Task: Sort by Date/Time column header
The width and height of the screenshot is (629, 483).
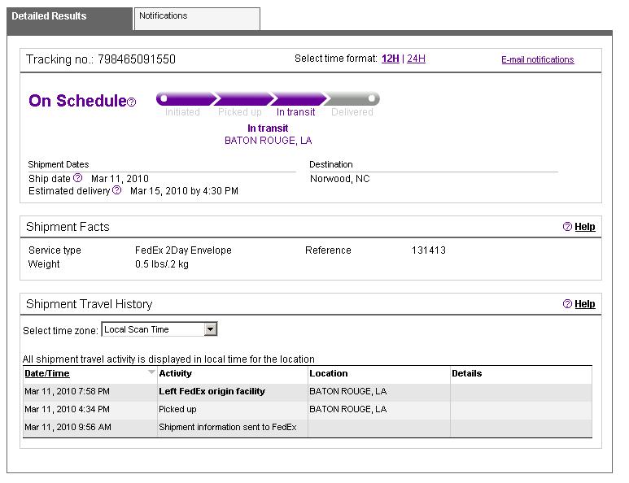Action: pyautogui.click(x=47, y=373)
